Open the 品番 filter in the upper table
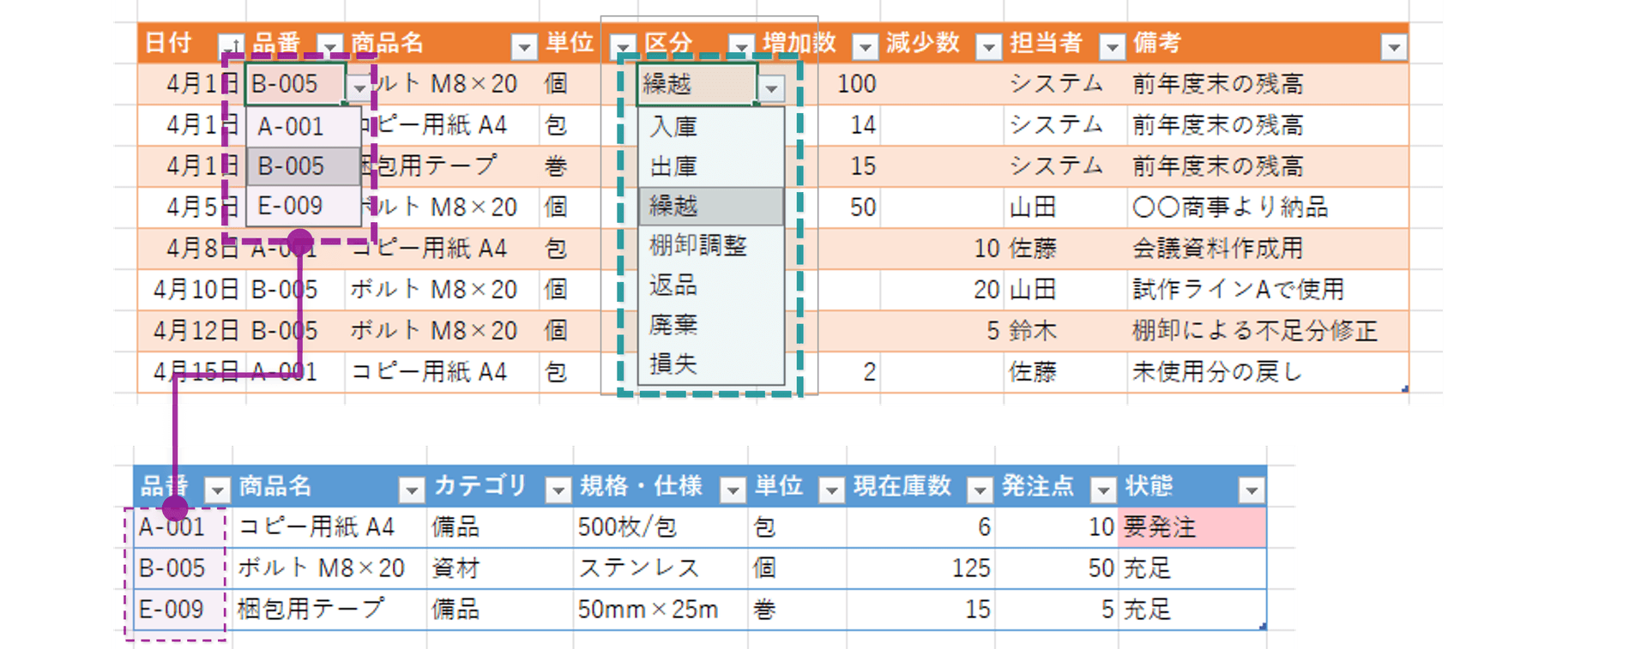This screenshot has width=1647, height=649. click(330, 46)
